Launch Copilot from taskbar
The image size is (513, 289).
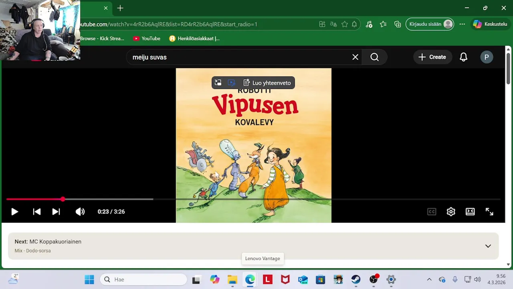click(215, 279)
